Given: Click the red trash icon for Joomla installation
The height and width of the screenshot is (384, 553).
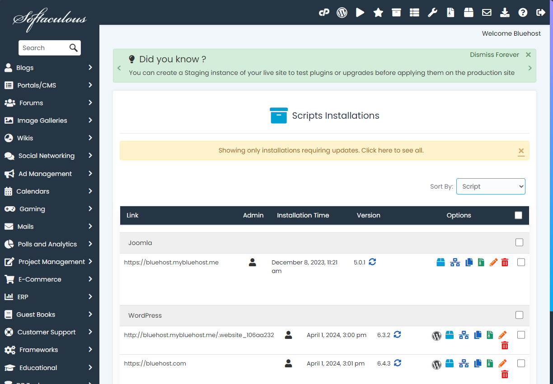Looking at the screenshot, I should point(505,262).
